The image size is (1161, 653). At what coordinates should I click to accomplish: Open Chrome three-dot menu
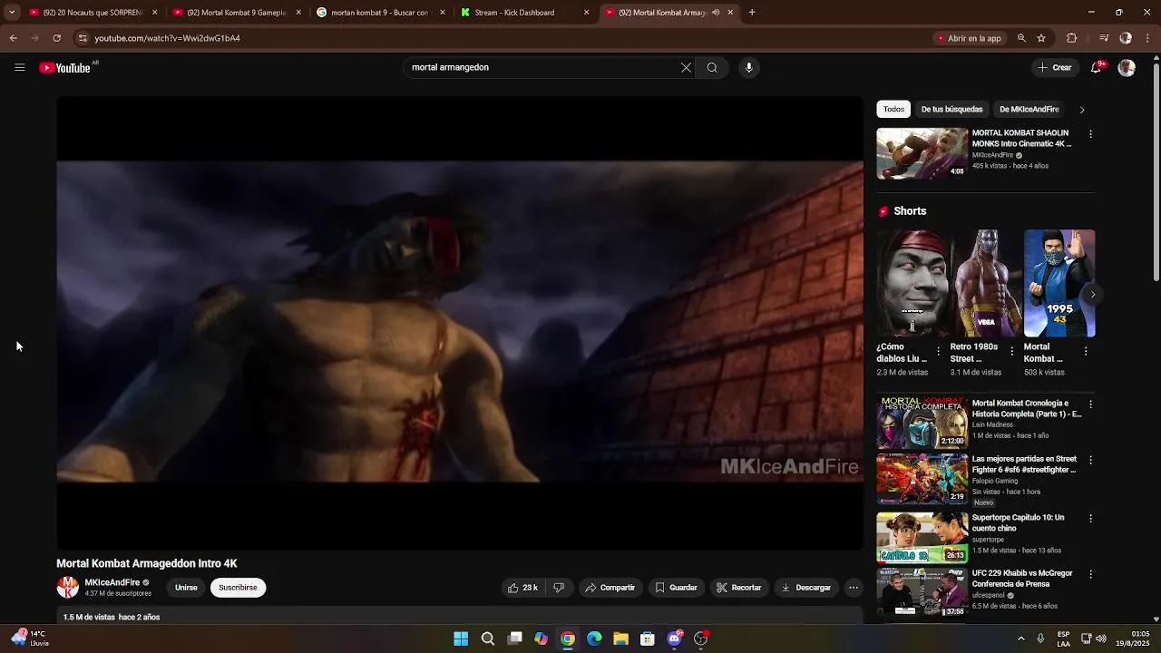1148,38
